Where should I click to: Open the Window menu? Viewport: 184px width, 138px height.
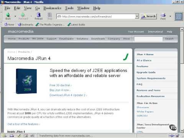83,8
